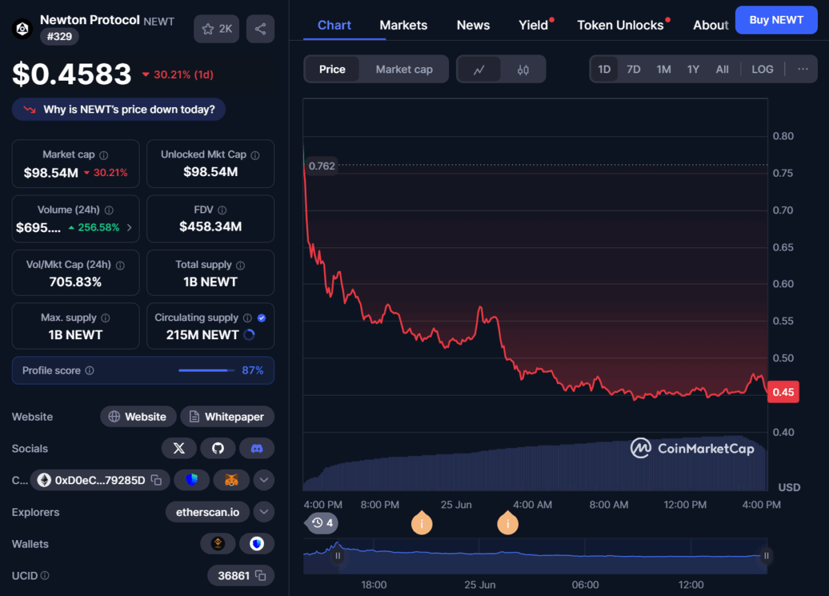Toggle the LOG scale option
The height and width of the screenshot is (596, 829).
[x=762, y=69]
